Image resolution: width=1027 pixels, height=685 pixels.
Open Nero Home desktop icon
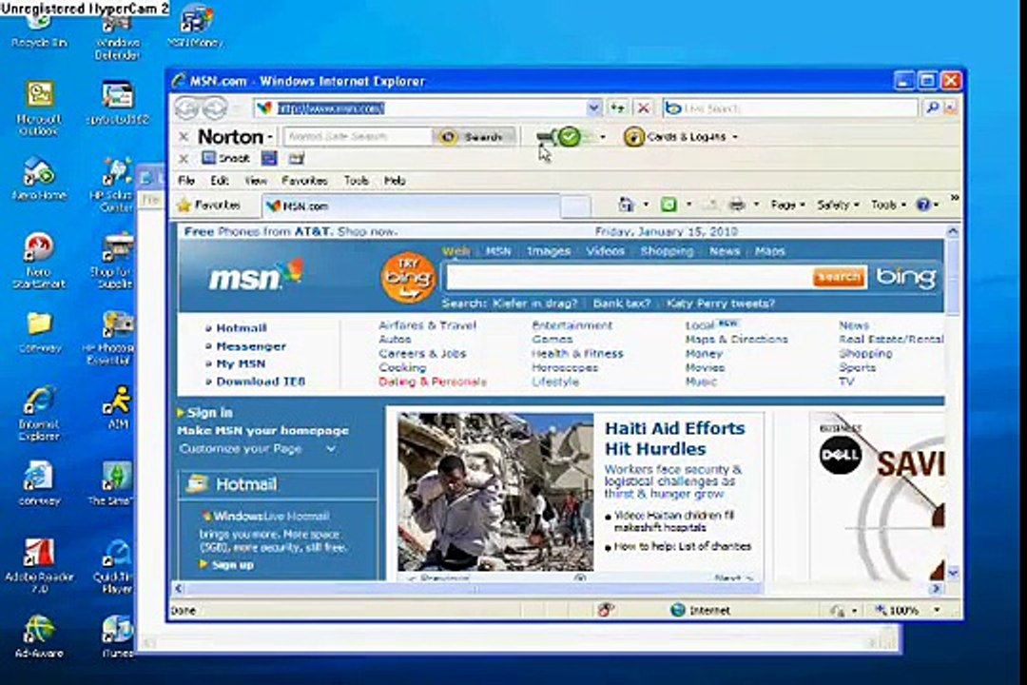(39, 178)
